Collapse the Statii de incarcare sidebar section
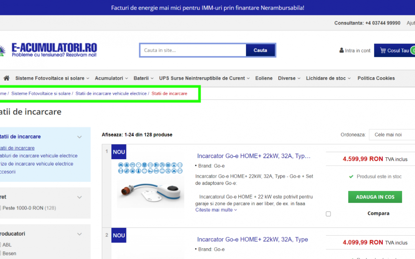 pos(80,137)
